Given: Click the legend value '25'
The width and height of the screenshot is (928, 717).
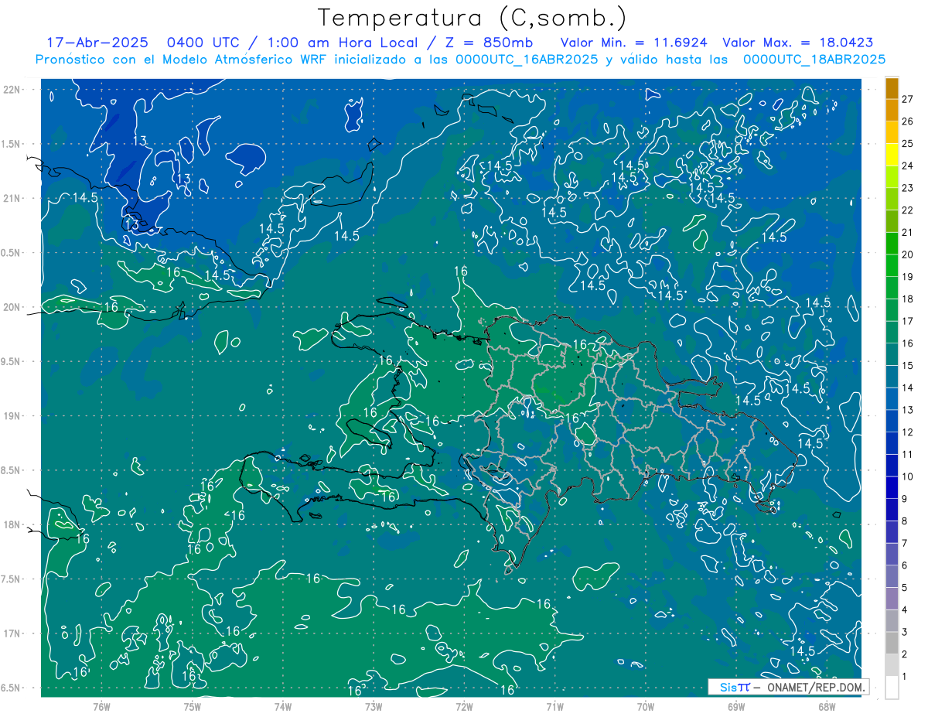Looking at the screenshot, I should (908, 143).
